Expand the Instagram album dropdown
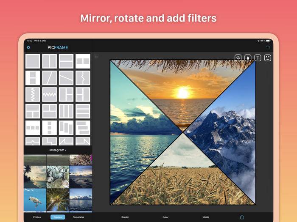The width and height of the screenshot is (297, 222). coord(58,150)
